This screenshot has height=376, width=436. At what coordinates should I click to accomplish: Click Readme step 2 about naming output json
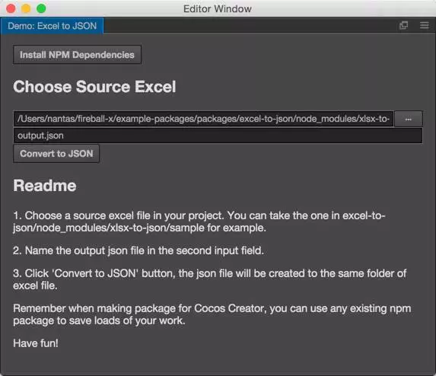[138, 250]
